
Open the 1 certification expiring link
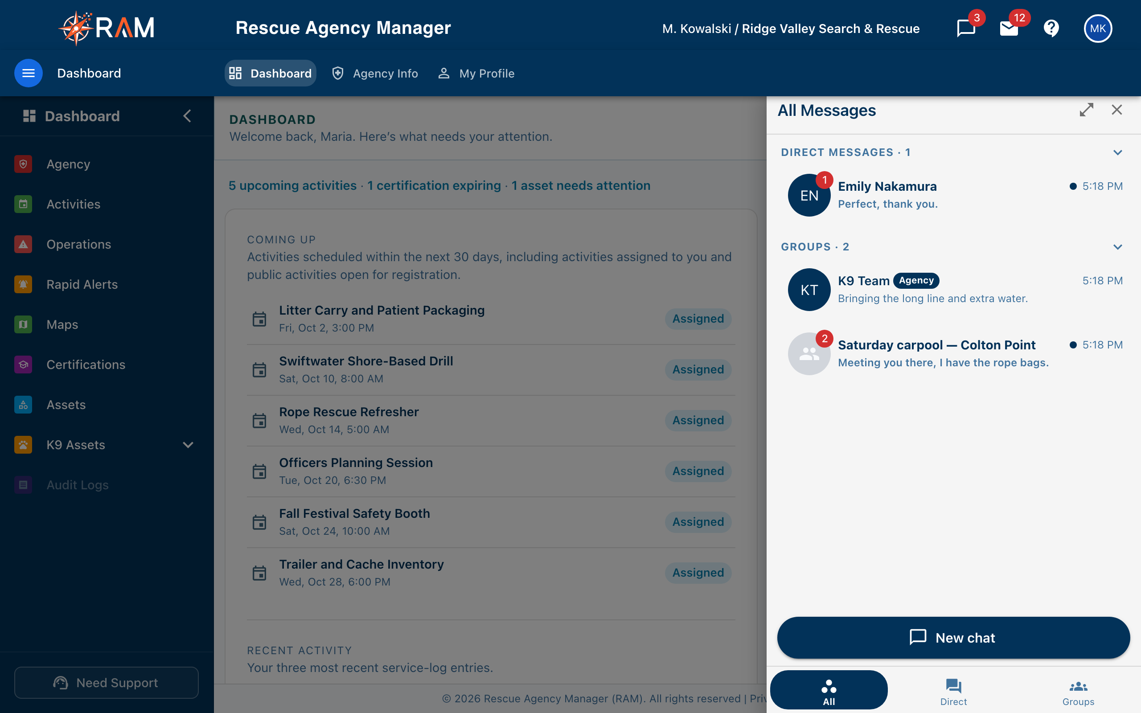434,185
